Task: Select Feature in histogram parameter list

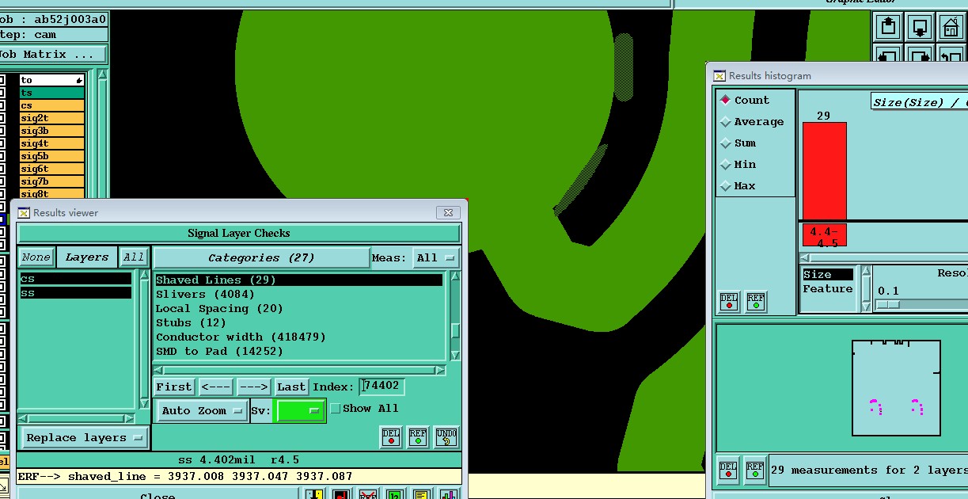Action: 828,289
